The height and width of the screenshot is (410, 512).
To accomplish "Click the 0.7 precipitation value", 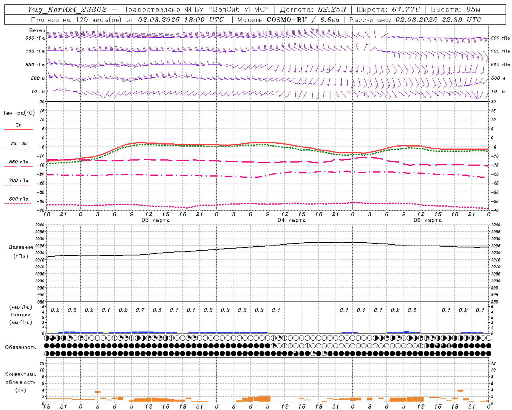I will [140, 310].
